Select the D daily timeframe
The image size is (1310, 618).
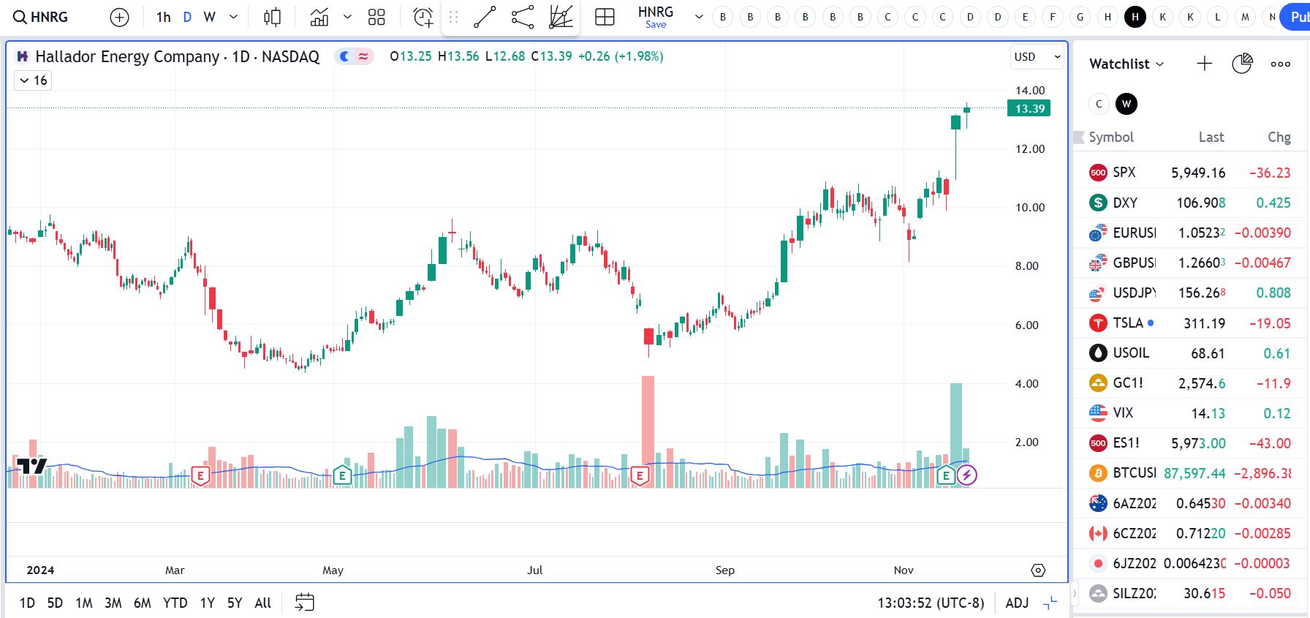pyautogui.click(x=187, y=17)
